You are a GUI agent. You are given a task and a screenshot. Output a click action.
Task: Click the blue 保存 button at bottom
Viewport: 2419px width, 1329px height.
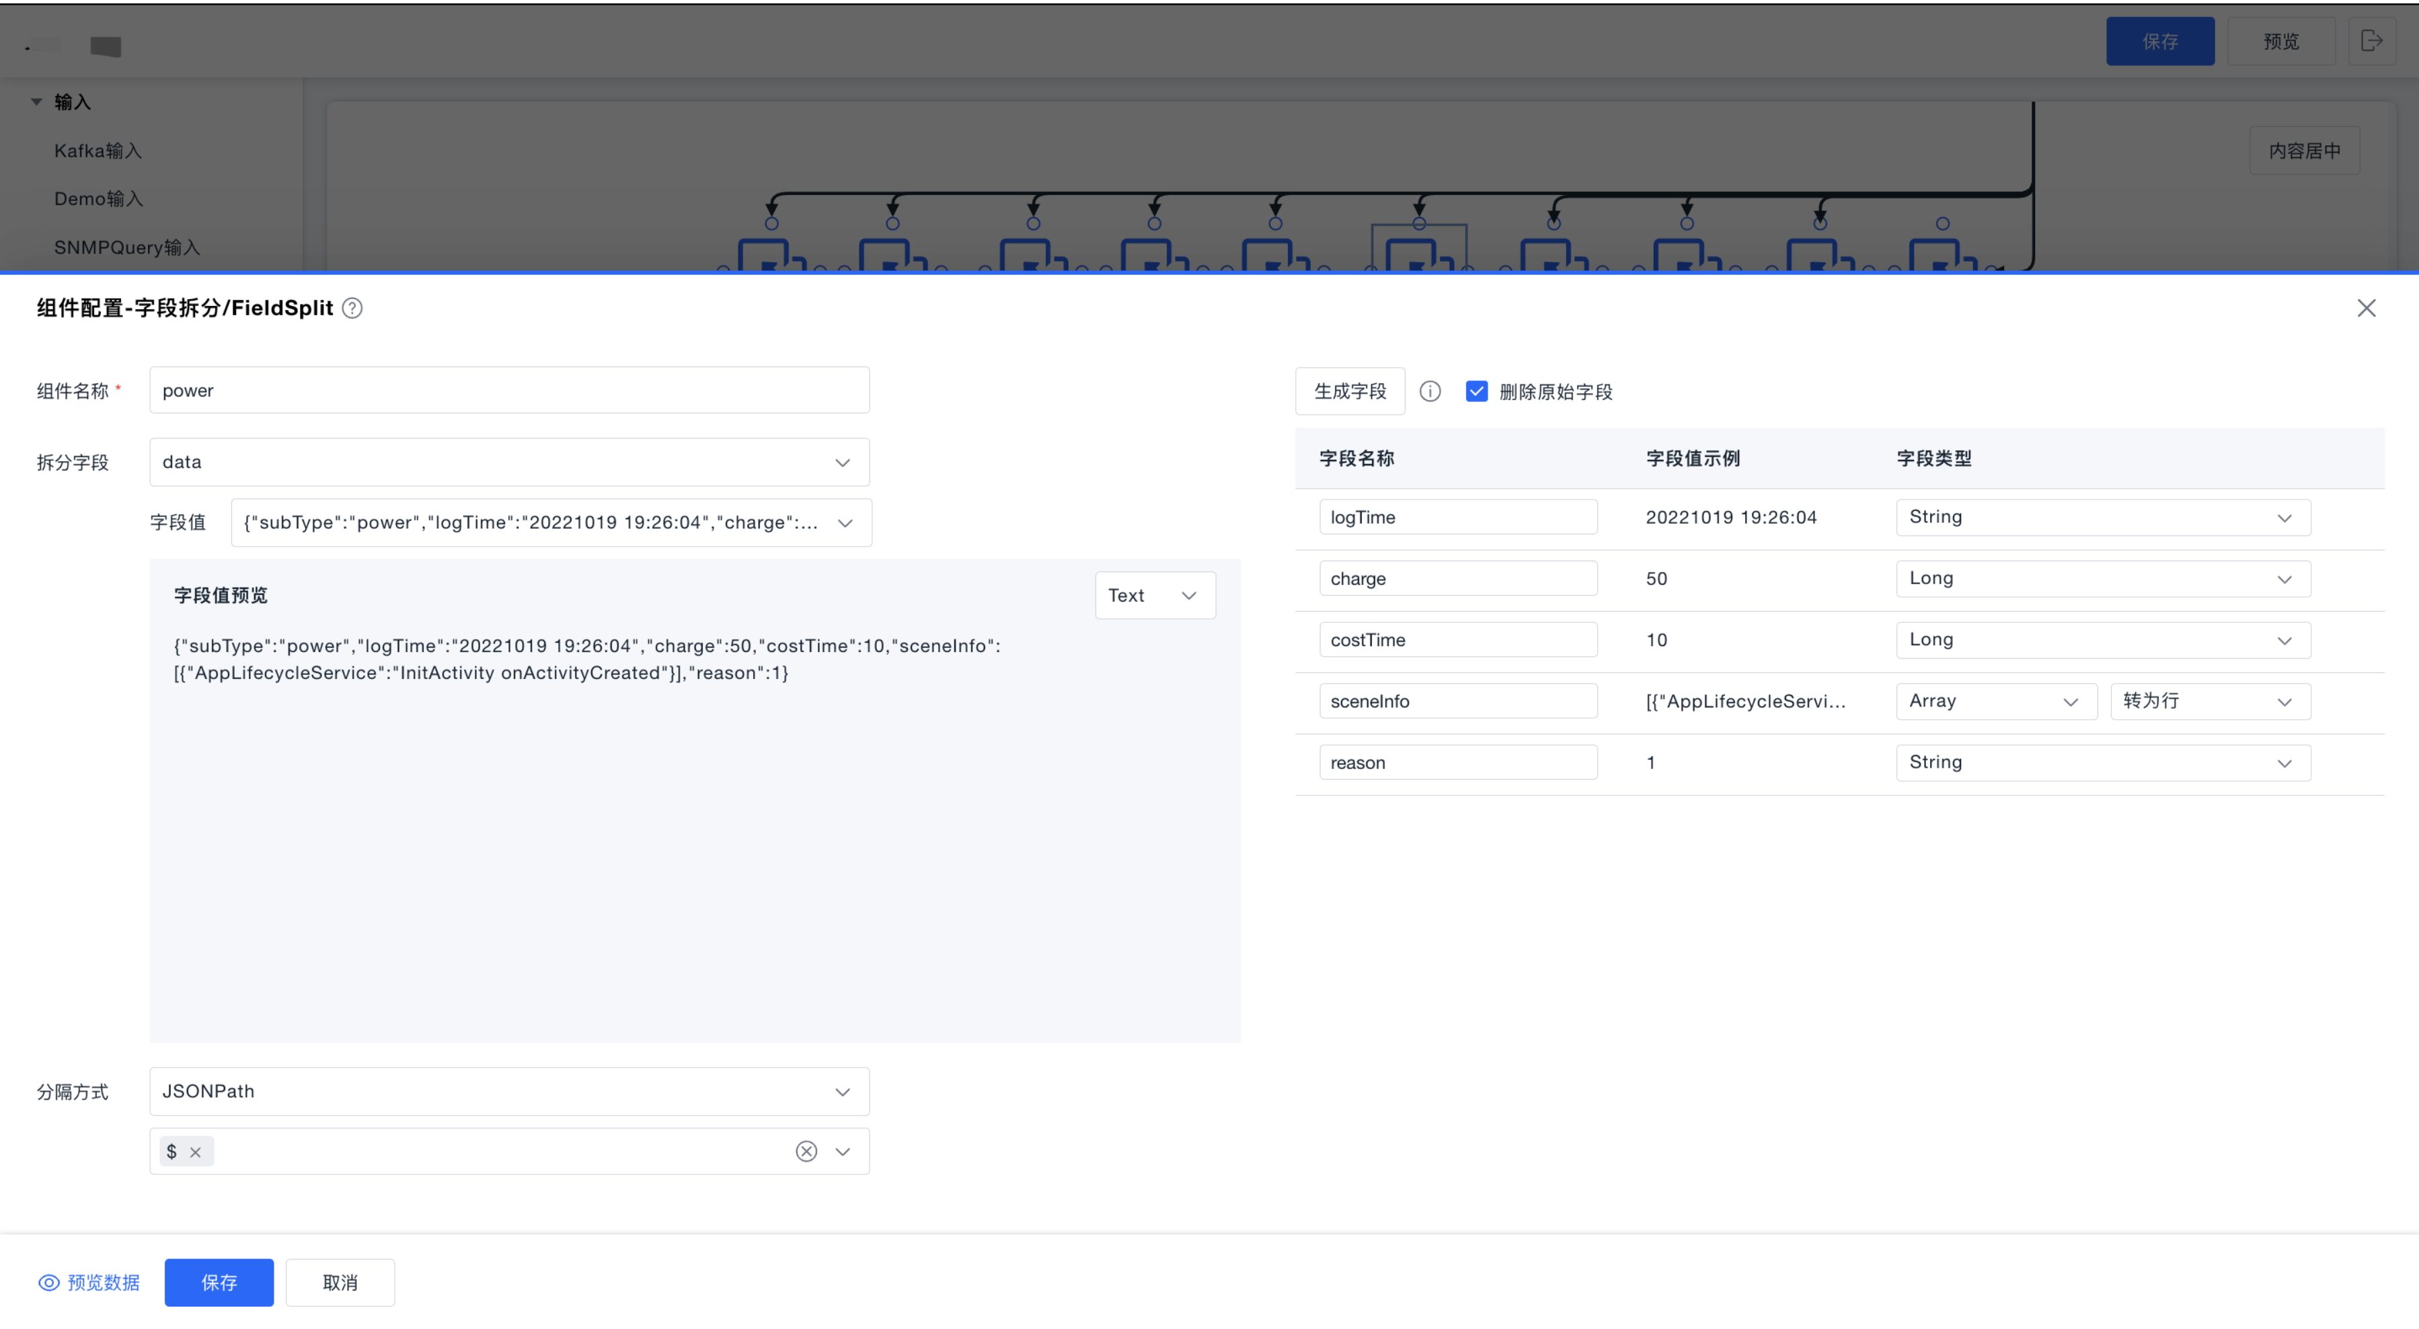pos(219,1283)
